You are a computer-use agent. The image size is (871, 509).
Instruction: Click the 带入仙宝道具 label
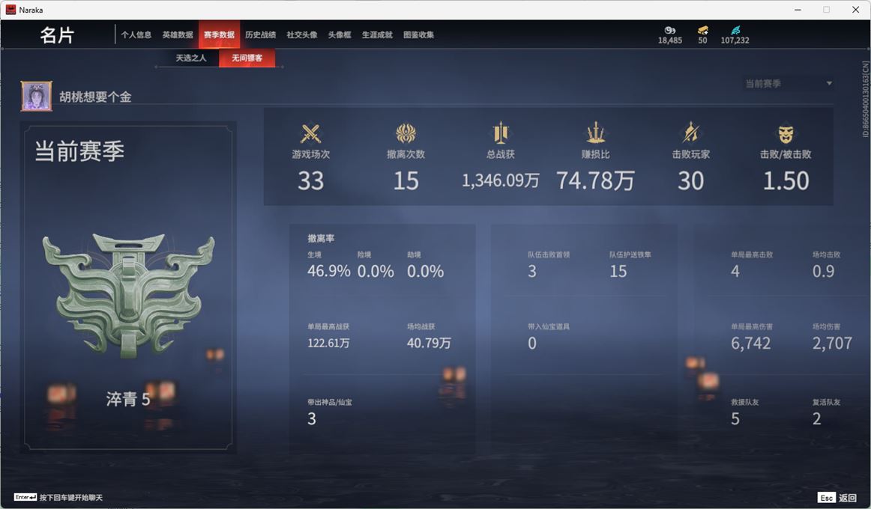pyautogui.click(x=549, y=326)
